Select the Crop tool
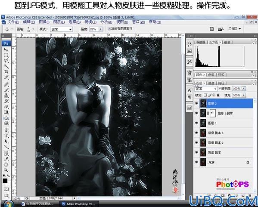Viewport: 258px width, 207px height. pos(6,72)
